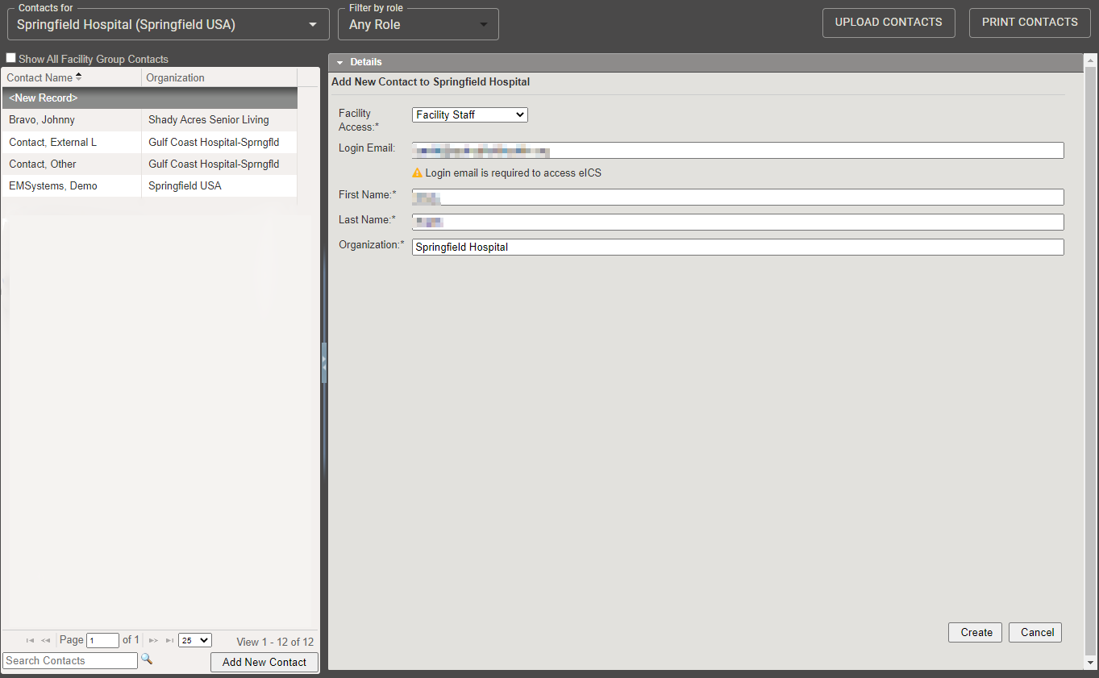Screen dimensions: 1099x678
Task: Toggle Show All Facility Group Contacts
Action: coord(11,58)
